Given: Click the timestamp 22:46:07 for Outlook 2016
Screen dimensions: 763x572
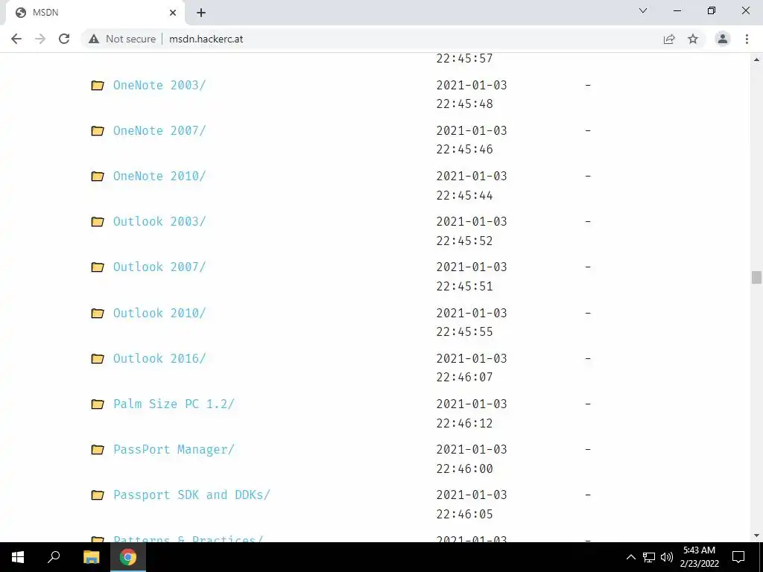Looking at the screenshot, I should click(x=465, y=377).
